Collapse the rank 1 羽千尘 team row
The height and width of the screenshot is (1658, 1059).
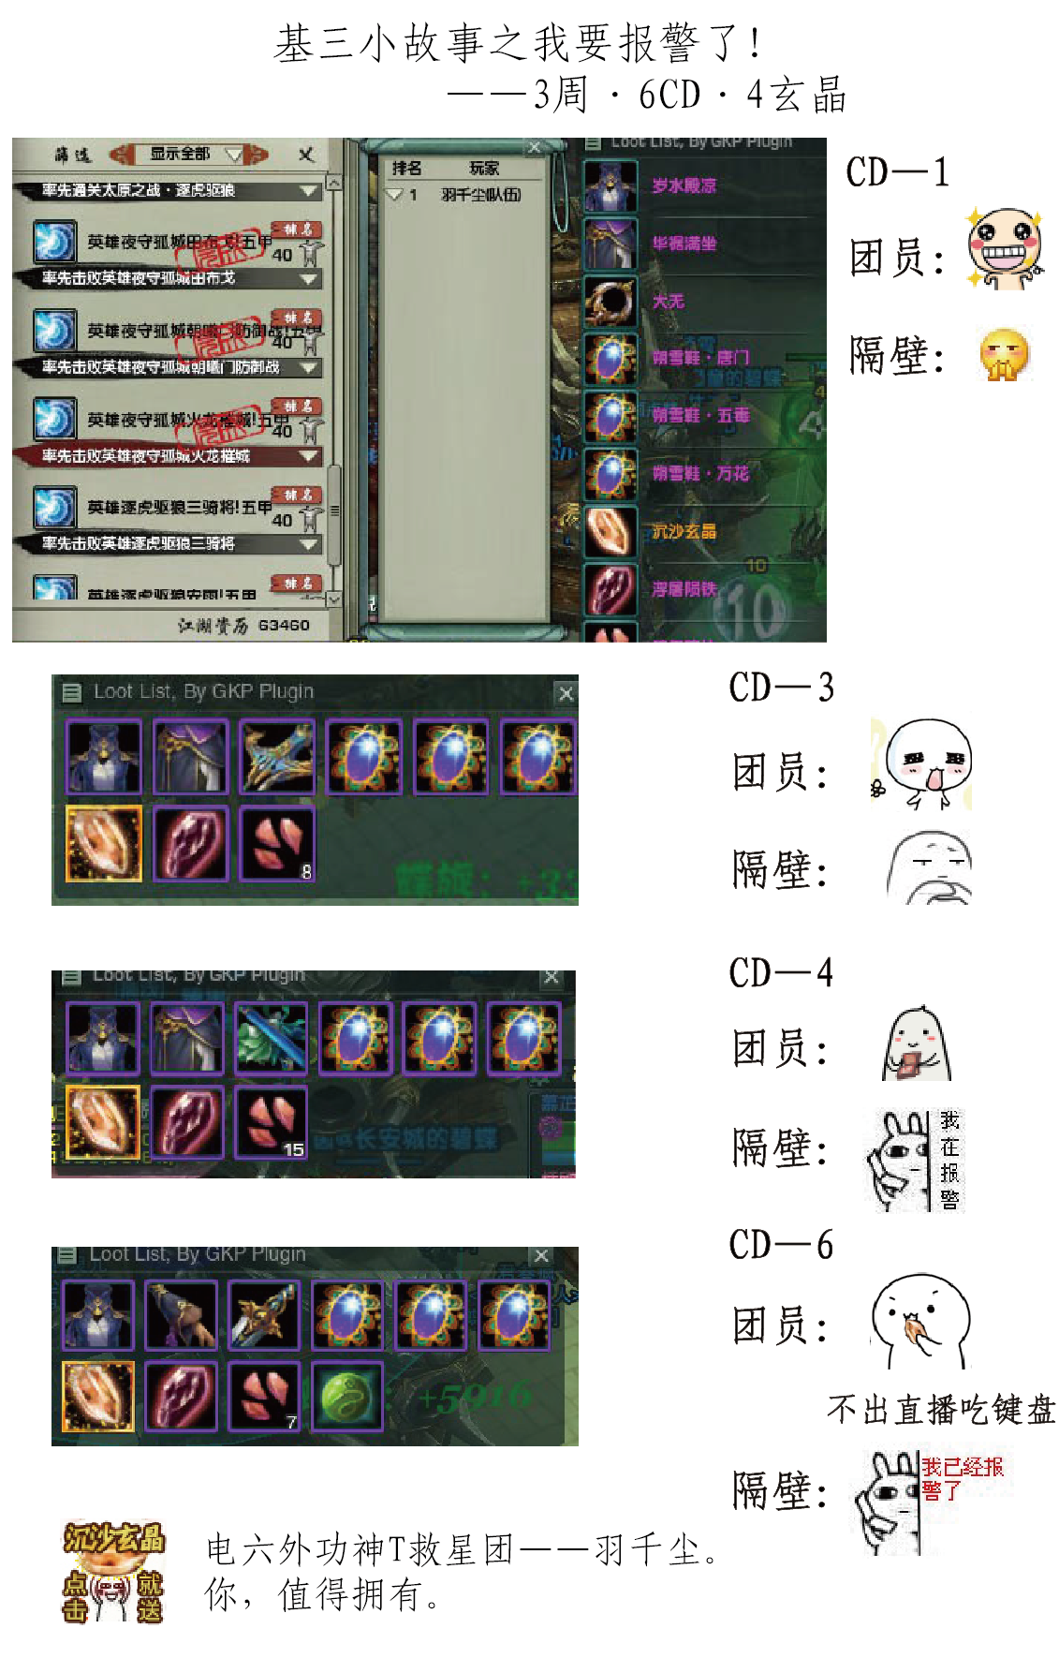pyautogui.click(x=396, y=196)
